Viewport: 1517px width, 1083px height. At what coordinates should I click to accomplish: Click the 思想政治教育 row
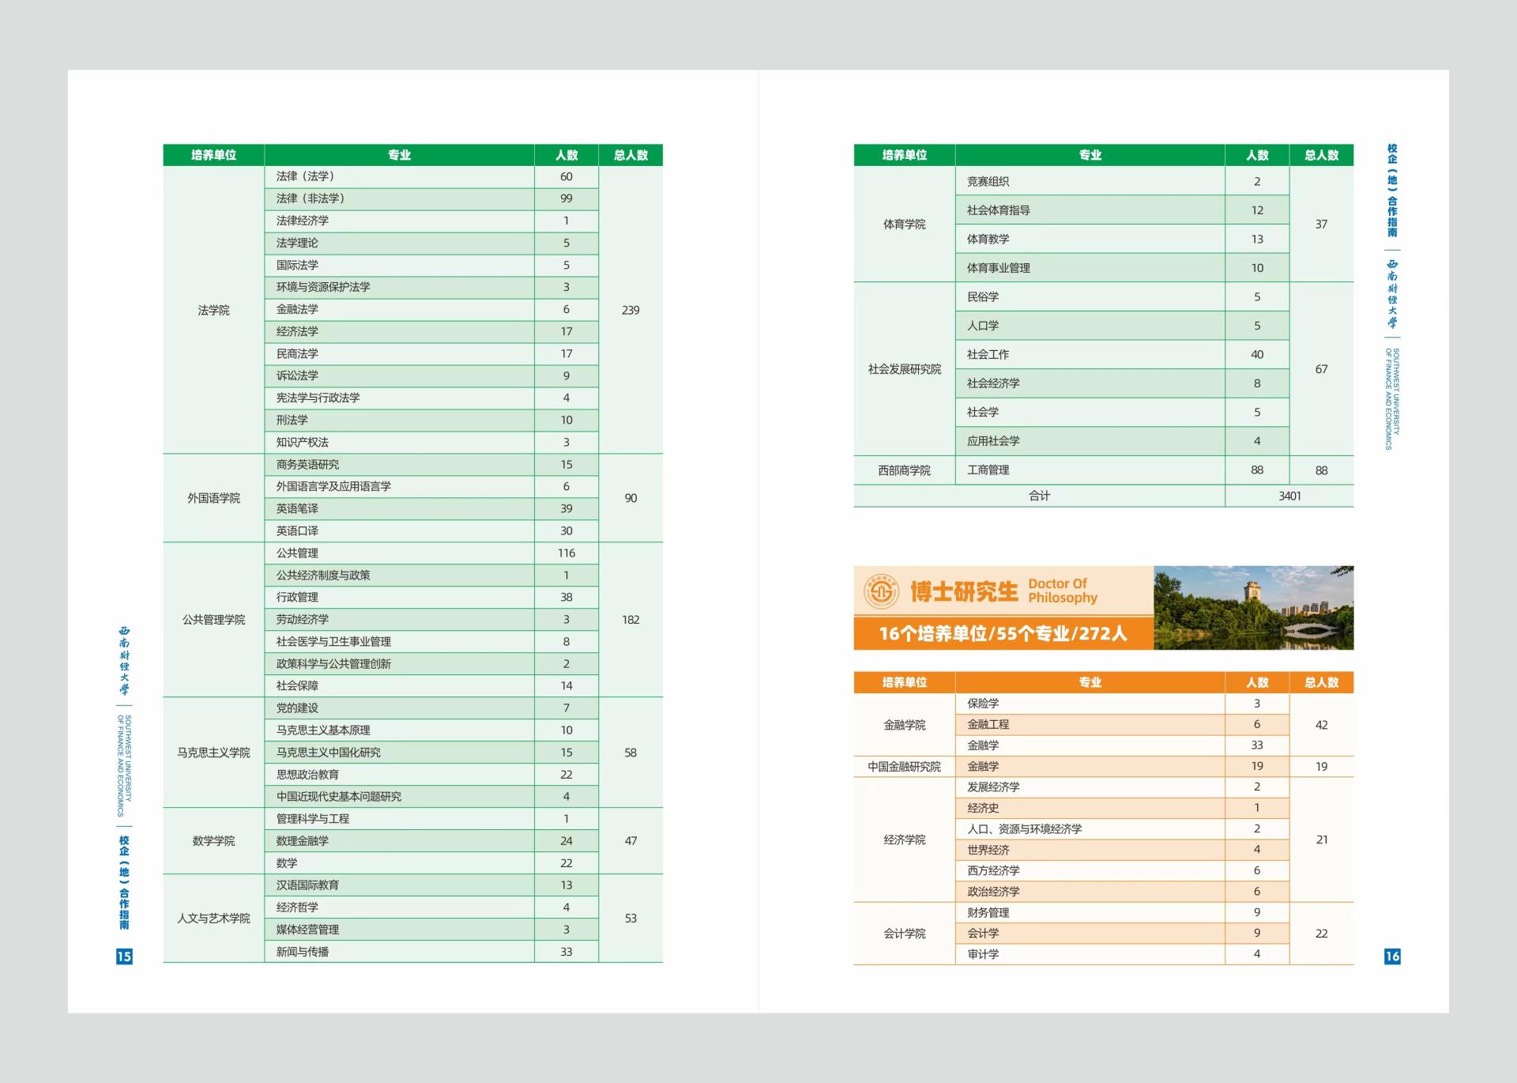tap(431, 775)
